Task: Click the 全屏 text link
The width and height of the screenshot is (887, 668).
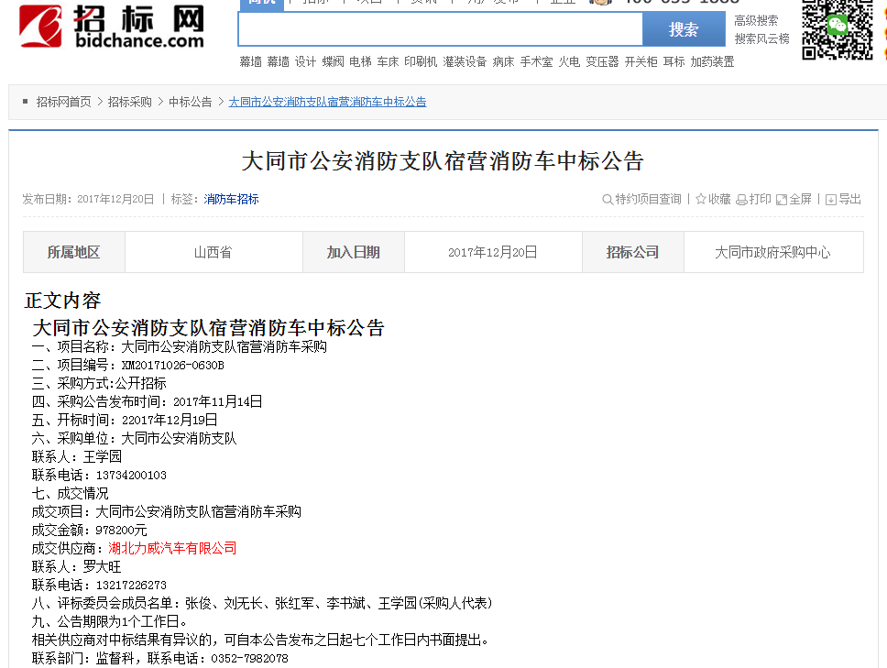Action: coord(801,199)
